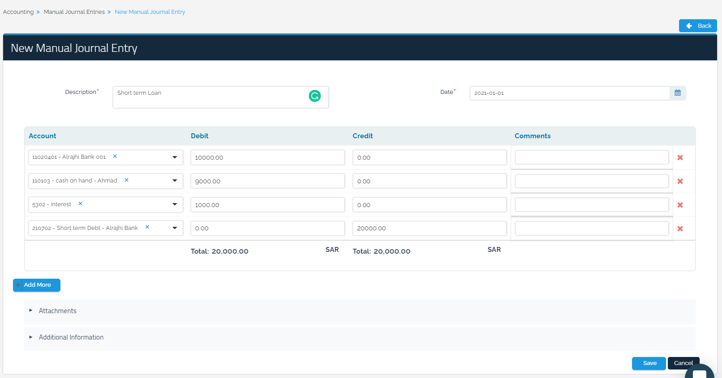Click the Grammarly icon in Description field
Image resolution: width=722 pixels, height=378 pixels.
[315, 96]
